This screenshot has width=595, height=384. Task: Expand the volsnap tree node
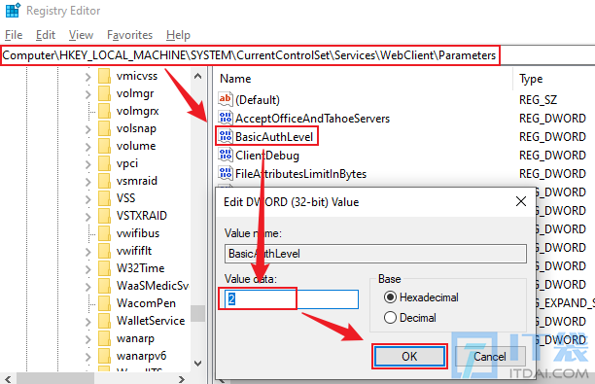pos(88,129)
